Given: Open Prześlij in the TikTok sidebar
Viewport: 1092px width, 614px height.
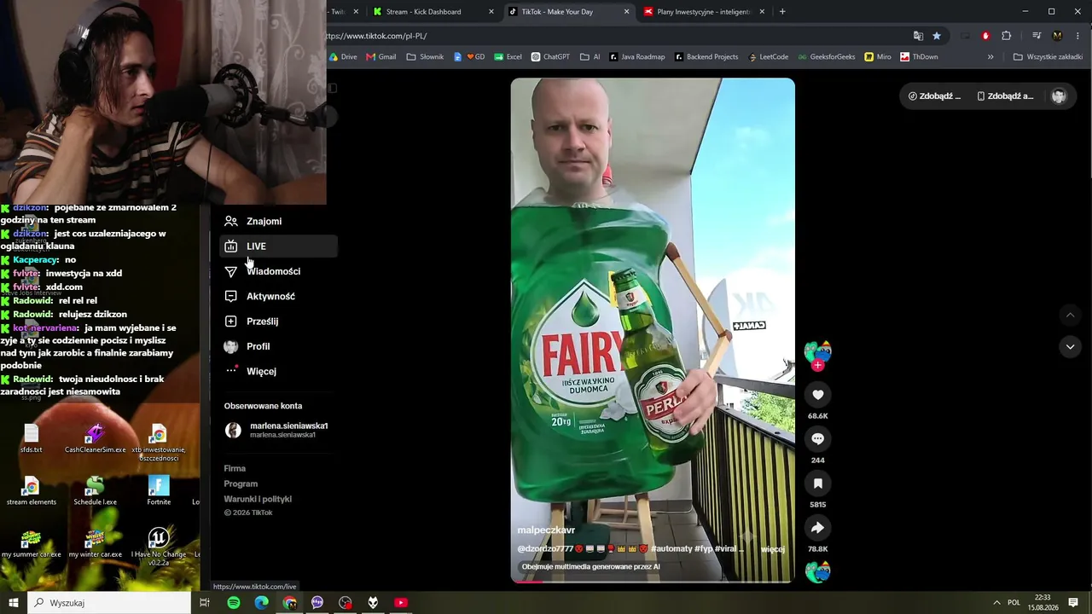Looking at the screenshot, I should pos(278,321).
